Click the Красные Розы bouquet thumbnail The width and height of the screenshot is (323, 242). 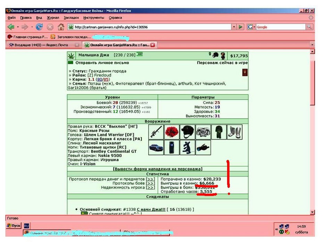(172, 132)
